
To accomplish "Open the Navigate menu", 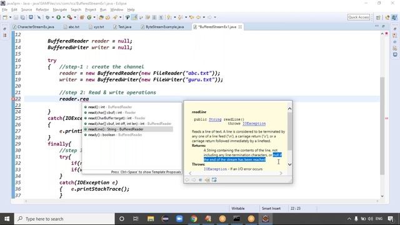I will coord(60,10).
